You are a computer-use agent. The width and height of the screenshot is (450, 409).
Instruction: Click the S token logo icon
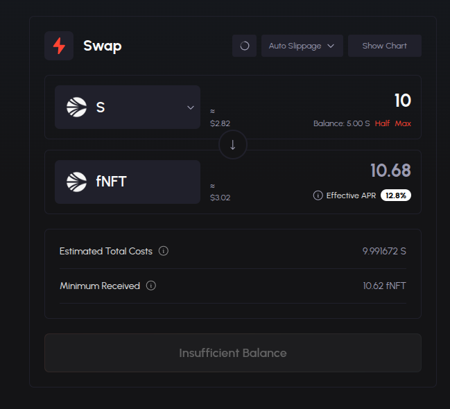pyautogui.click(x=77, y=107)
